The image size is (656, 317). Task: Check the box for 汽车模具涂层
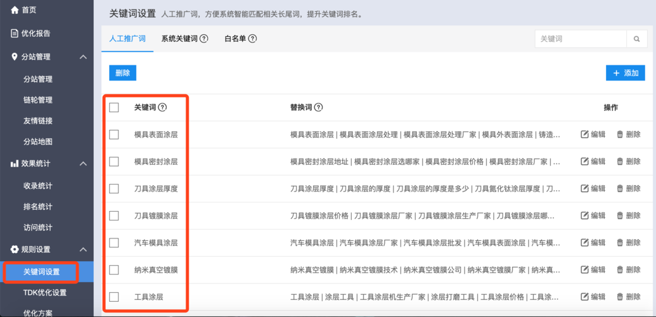[x=114, y=242]
